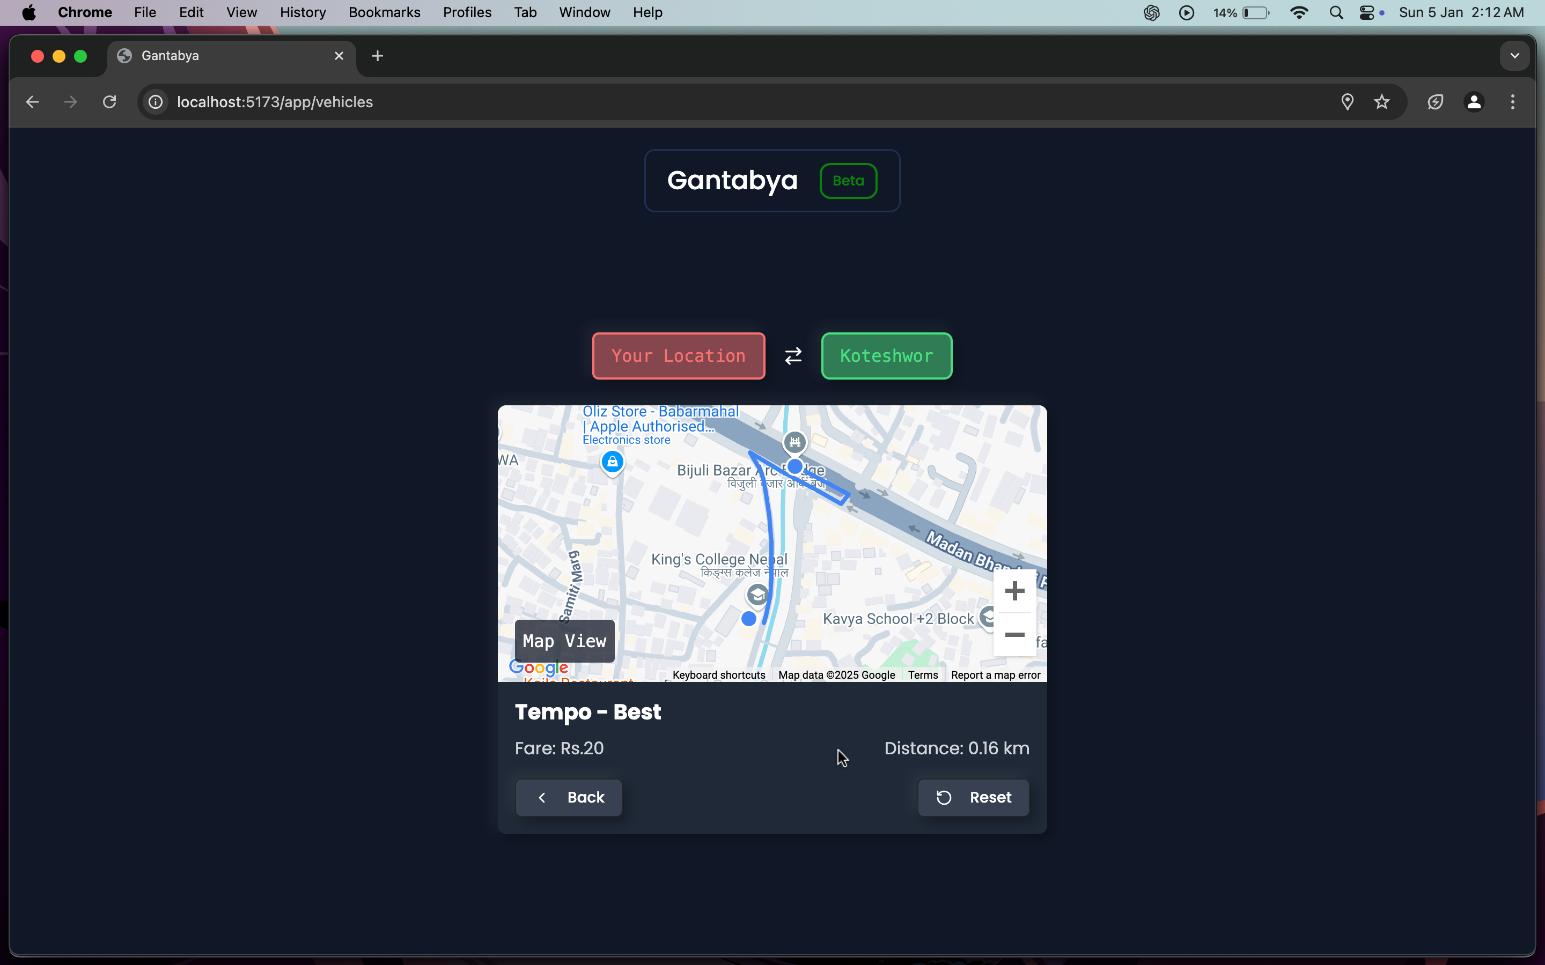Open the History menu
The image size is (1545, 965).
point(303,13)
